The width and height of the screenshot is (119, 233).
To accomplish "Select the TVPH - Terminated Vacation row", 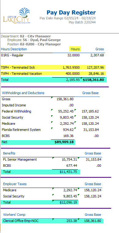I will pyautogui.click(x=53, y=74).
